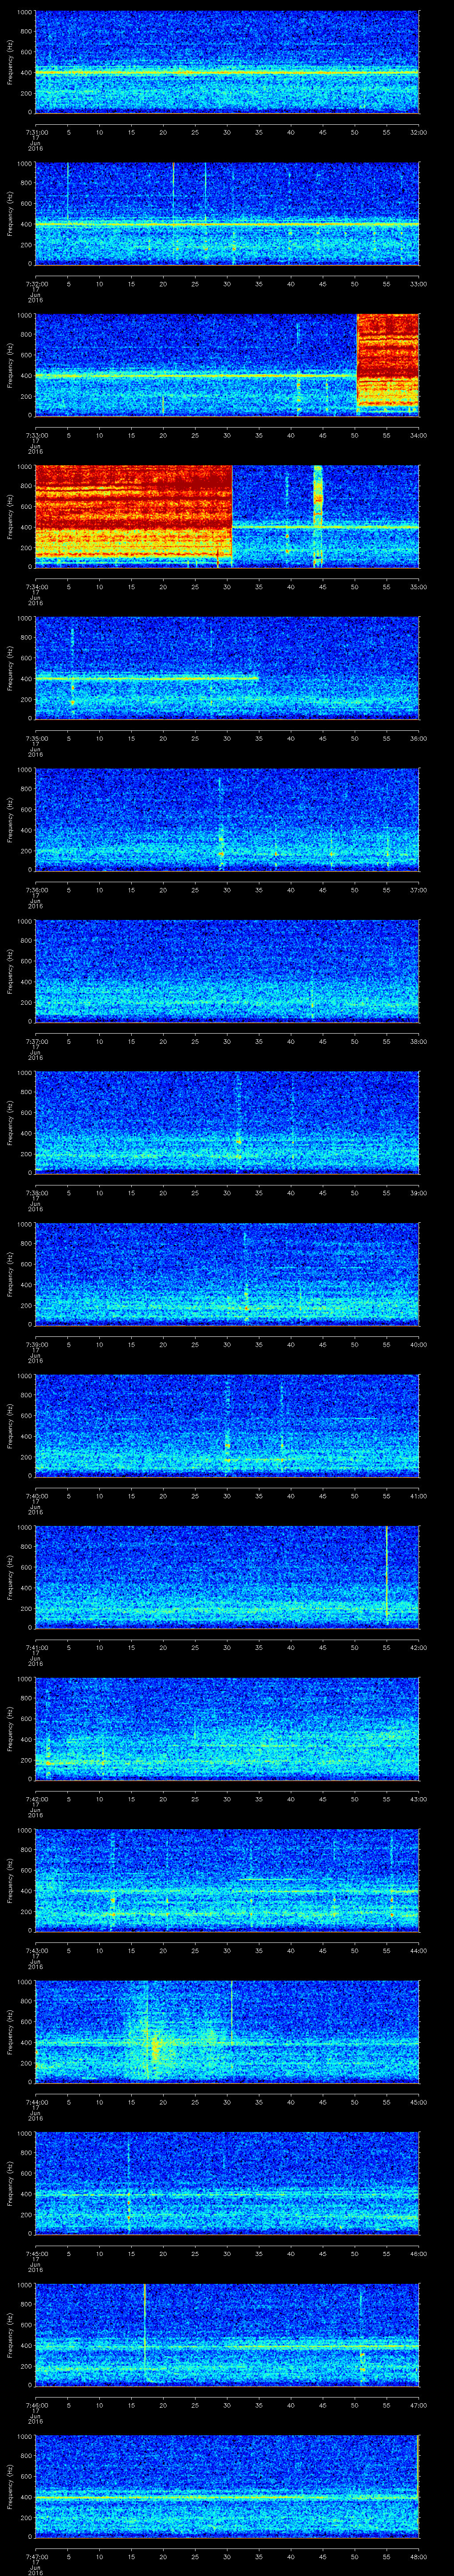Click the bright vertical burst near 44 s in the 7:34:00 panel
The image size is (454, 2576).
click(x=318, y=516)
